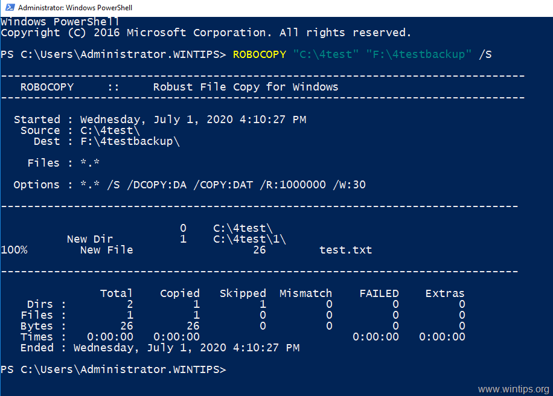Click the /S switch in the command
The height and width of the screenshot is (396, 553).
pos(485,54)
